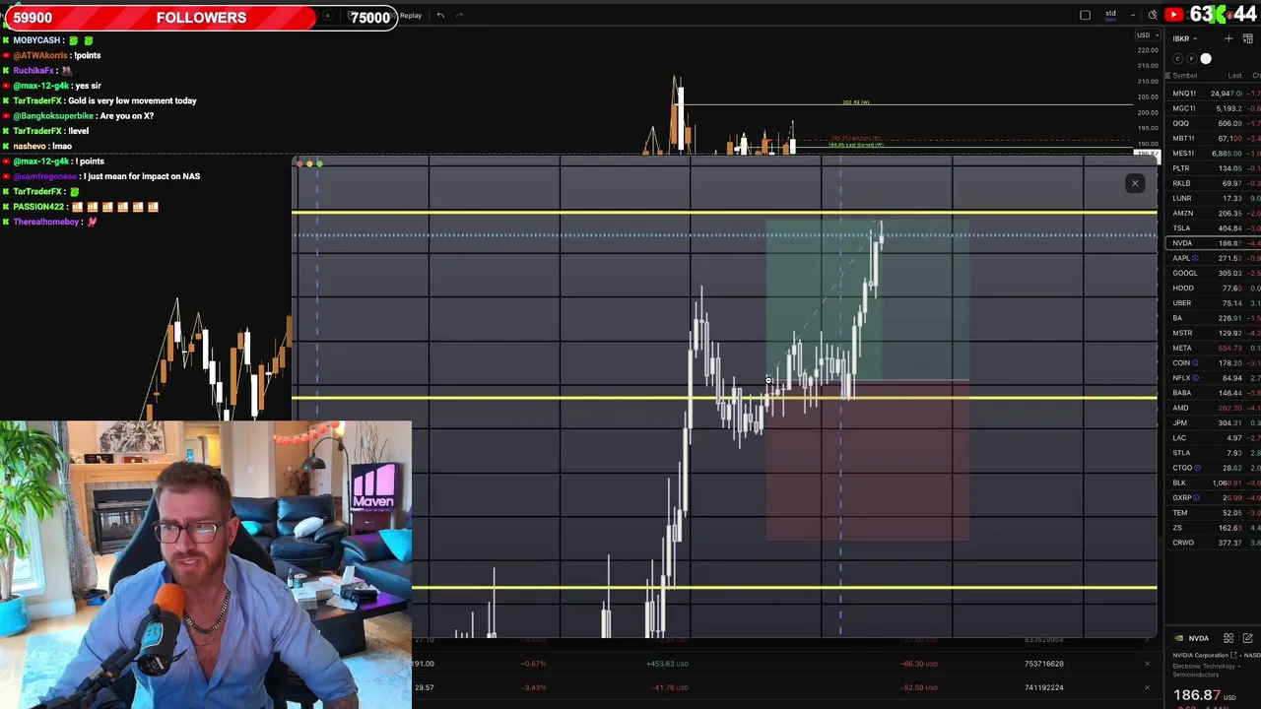Viewport: 1261px width, 709px height.
Task: Click the 202.43 (W) horizontal level line label
Action: point(856,102)
